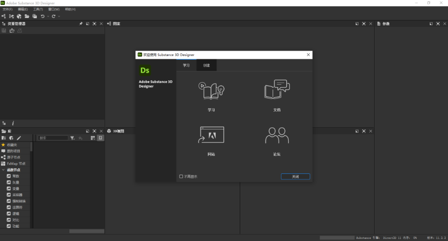This screenshot has width=448, height=241.
Task: Switch to the 创建 tab
Action: 206,66
